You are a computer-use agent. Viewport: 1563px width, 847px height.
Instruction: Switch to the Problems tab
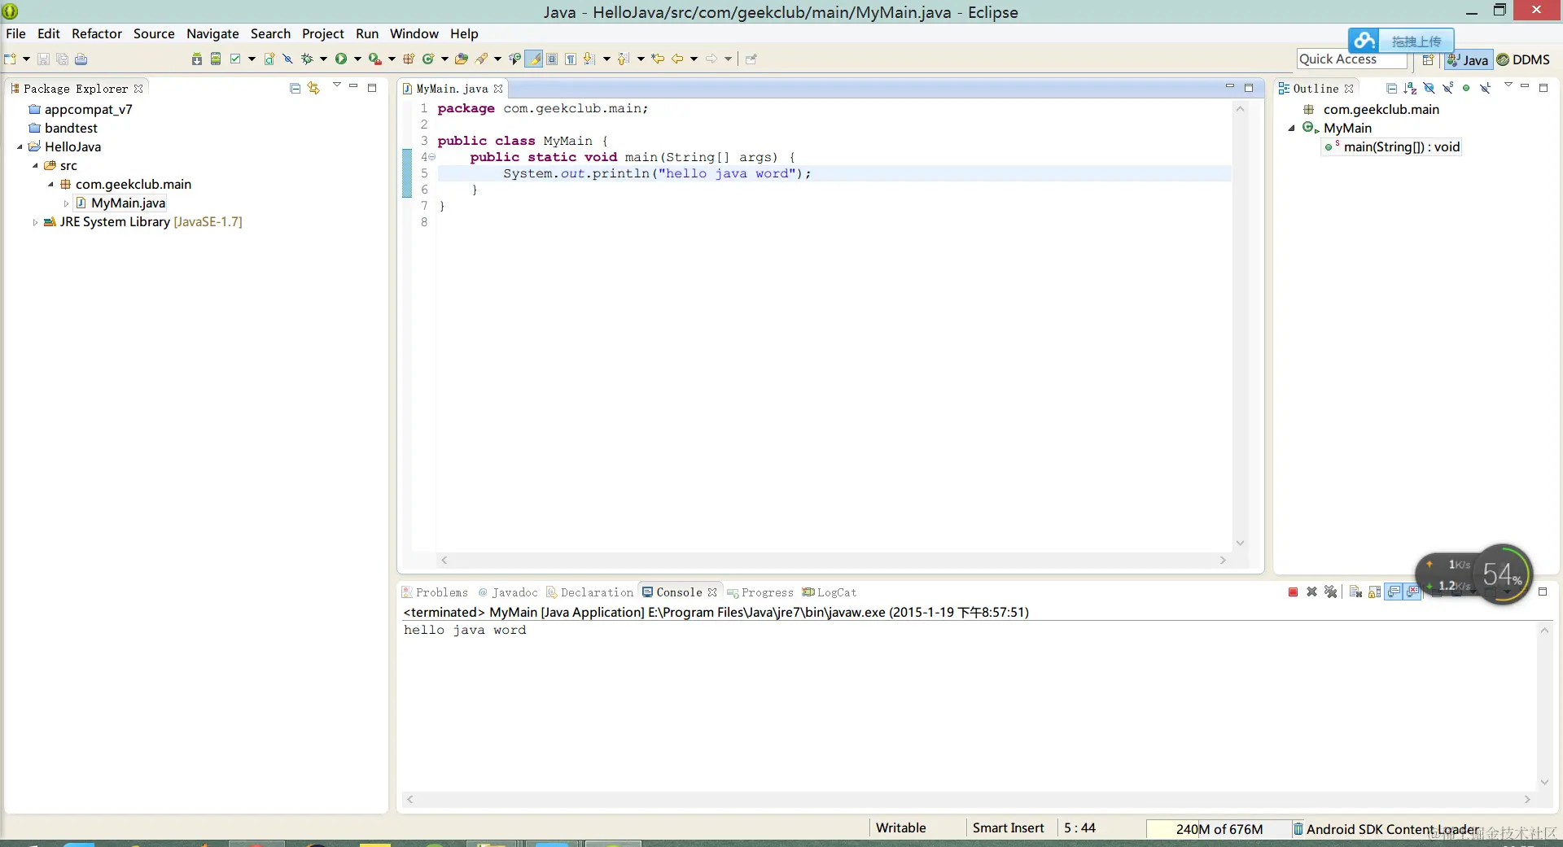coord(435,592)
